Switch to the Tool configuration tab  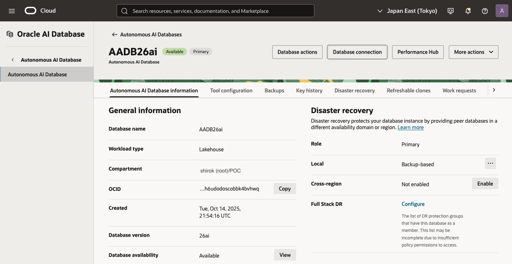click(x=231, y=91)
